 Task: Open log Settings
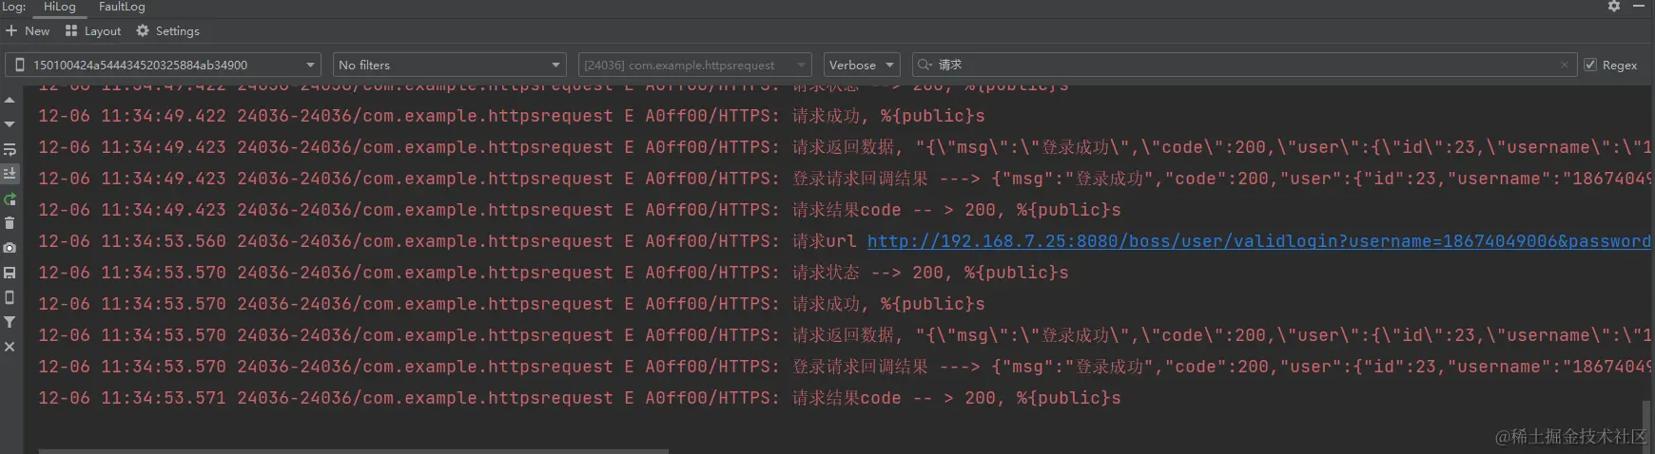coord(167,30)
